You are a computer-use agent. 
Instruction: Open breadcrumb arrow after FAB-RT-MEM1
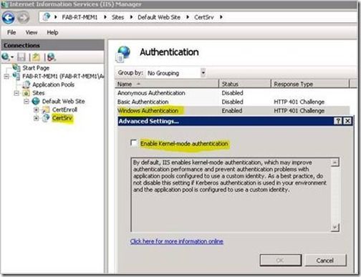click(x=105, y=17)
